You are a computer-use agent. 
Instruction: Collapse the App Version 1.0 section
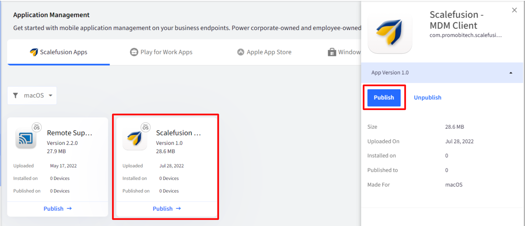[x=511, y=73]
